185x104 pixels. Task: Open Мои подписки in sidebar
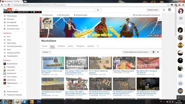coord(12,23)
